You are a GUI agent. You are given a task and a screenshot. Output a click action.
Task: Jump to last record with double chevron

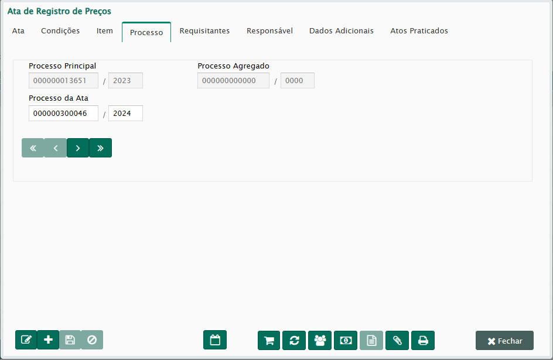(x=100, y=148)
